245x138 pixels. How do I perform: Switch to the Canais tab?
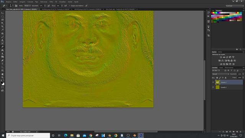click(221, 68)
